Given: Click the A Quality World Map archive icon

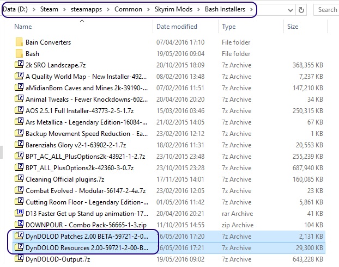Looking at the screenshot, I should (x=19, y=76).
